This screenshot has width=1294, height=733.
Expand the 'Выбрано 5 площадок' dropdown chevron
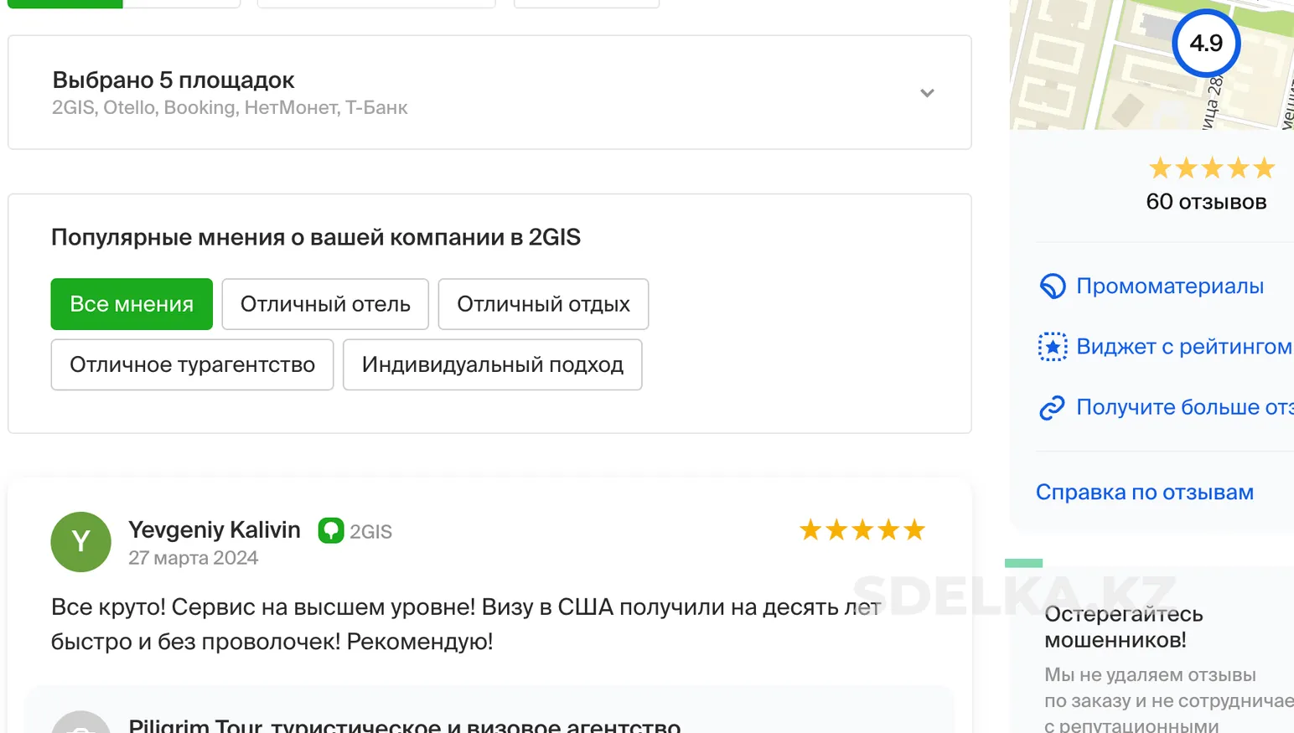[x=927, y=93]
